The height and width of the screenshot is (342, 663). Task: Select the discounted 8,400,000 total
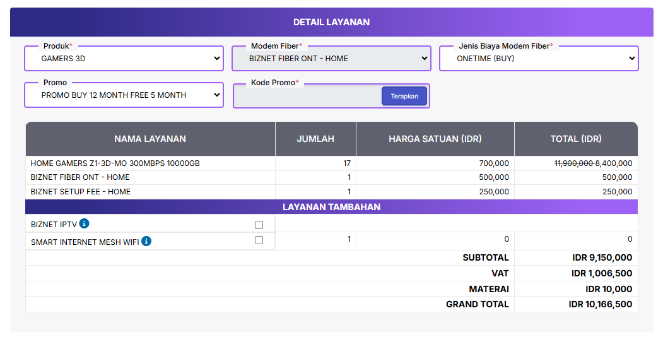coord(614,163)
